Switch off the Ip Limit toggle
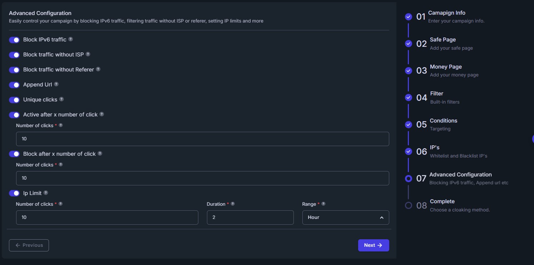The image size is (534, 265). pos(14,193)
